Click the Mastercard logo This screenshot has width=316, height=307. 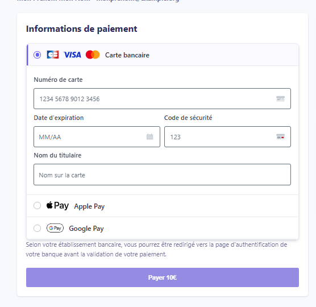tap(93, 55)
